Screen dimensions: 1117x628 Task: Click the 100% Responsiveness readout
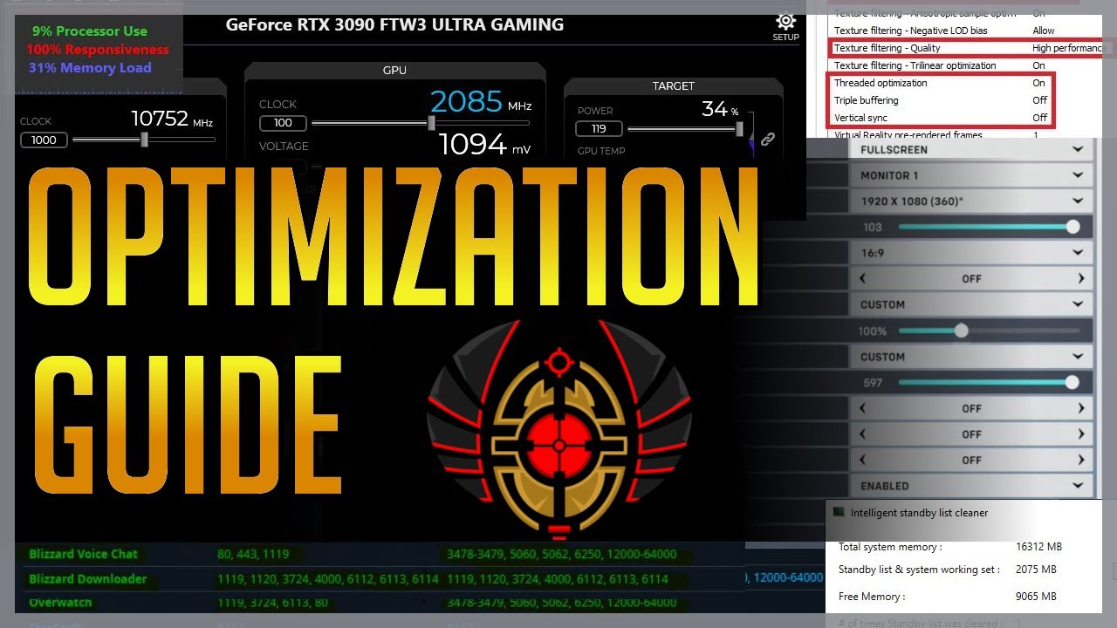coord(98,50)
